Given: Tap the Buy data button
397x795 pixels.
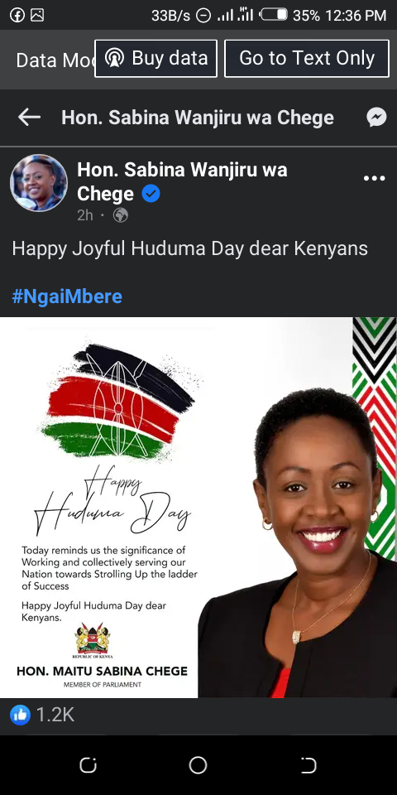Looking at the screenshot, I should pos(156,58).
